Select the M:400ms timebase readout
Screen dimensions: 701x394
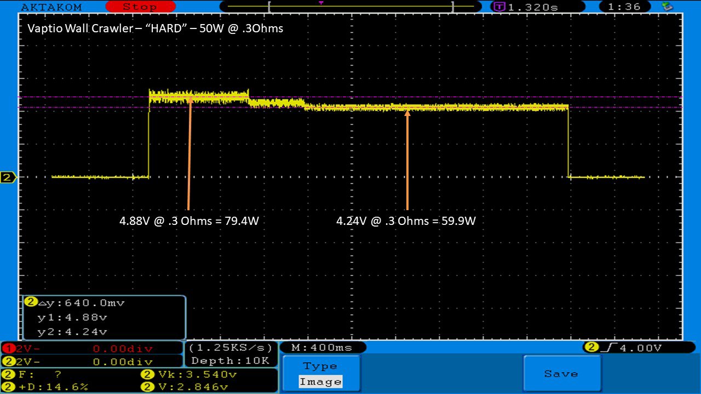[x=323, y=347]
